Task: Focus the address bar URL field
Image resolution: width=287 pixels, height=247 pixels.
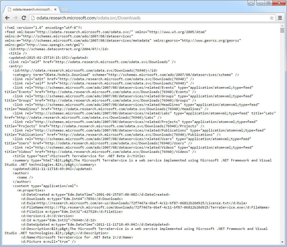Action: (x=143, y=18)
